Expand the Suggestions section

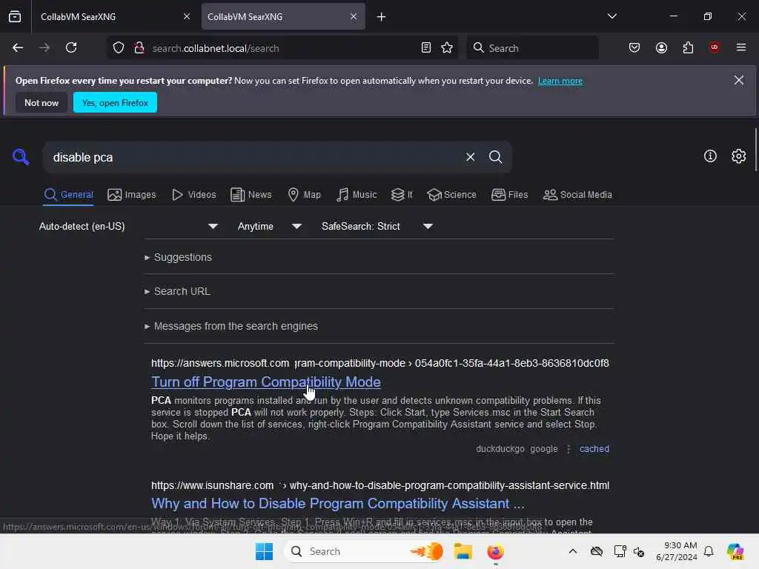(x=178, y=257)
